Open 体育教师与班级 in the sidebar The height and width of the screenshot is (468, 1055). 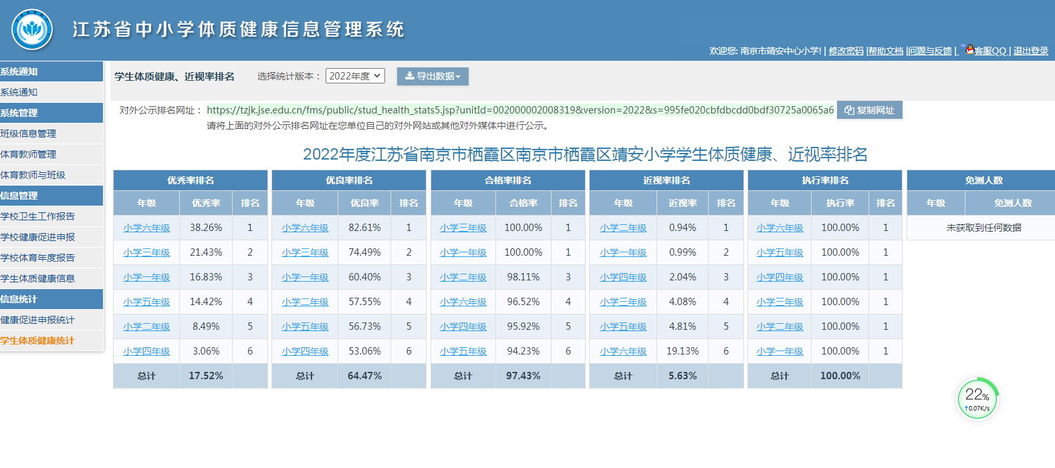51,175
